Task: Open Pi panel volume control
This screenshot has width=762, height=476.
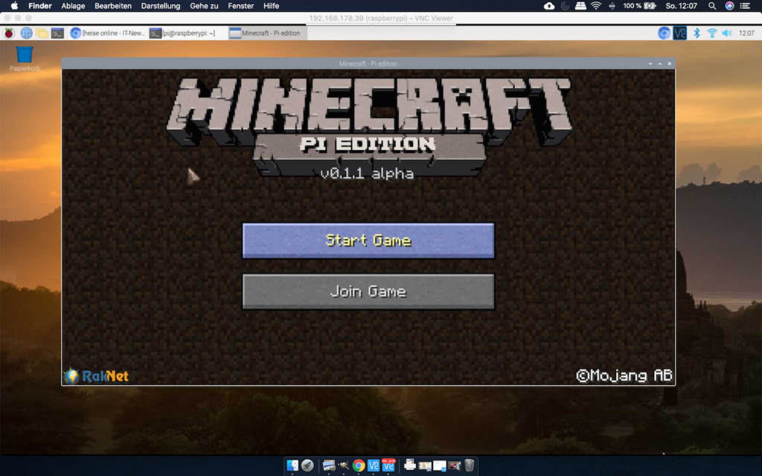Action: 727,33
